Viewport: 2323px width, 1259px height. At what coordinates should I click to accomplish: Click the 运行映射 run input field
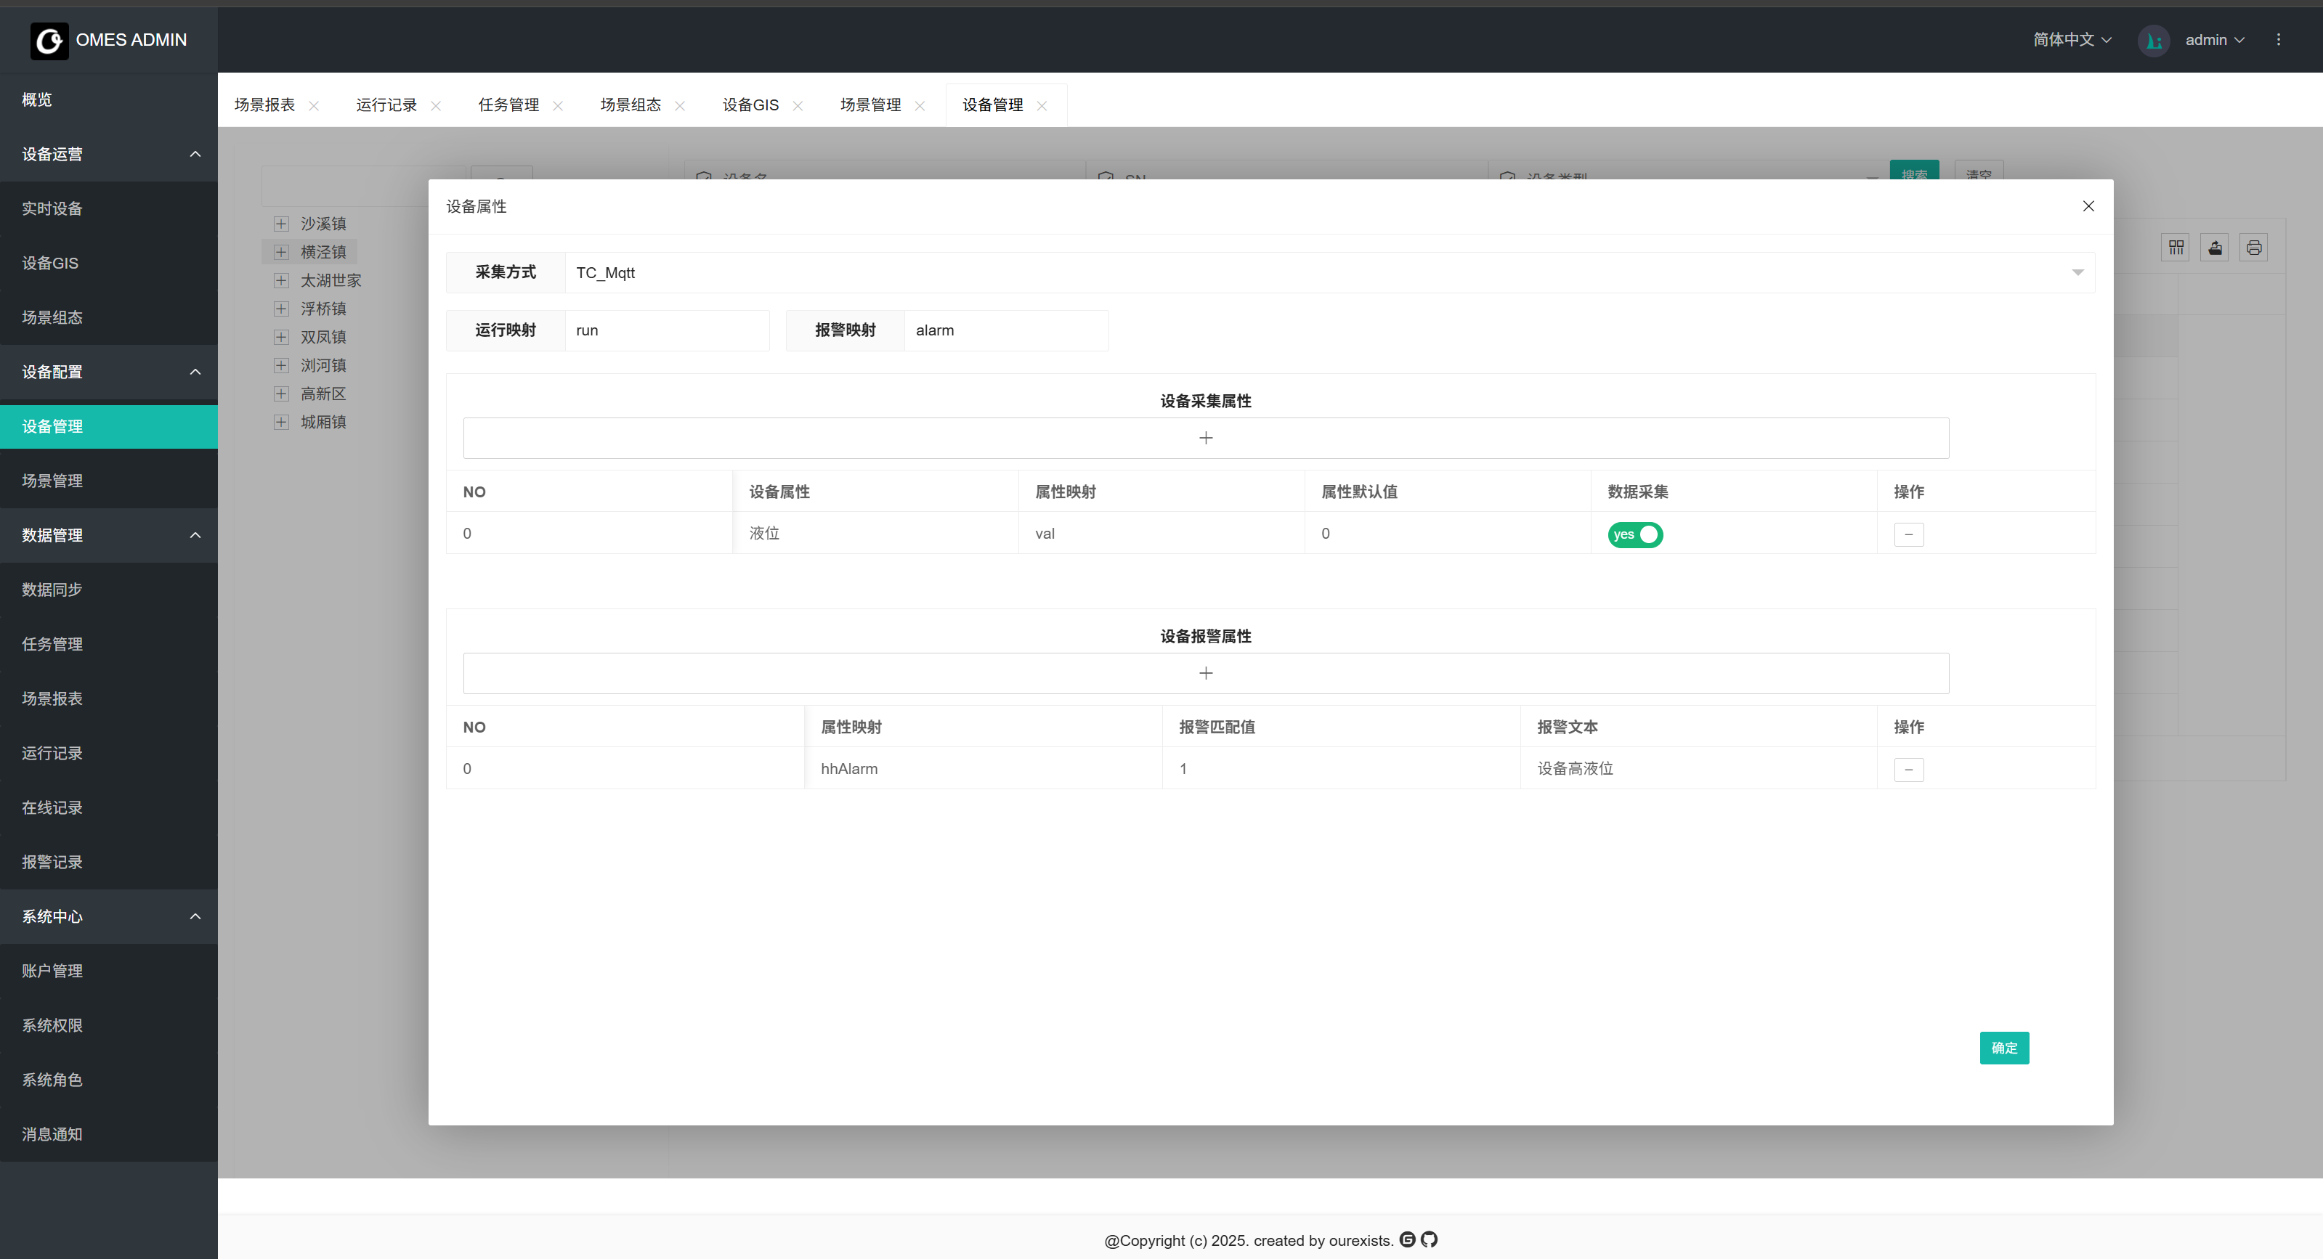(666, 331)
